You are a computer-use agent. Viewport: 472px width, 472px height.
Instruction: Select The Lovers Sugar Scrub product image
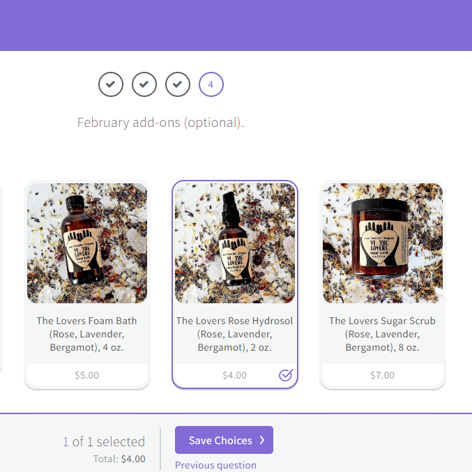click(x=383, y=243)
